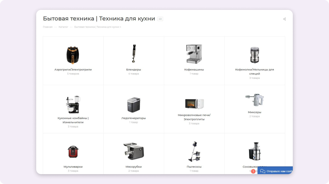Screen dimensions: 329x184
Task: Open the Блендеры hand blender image
Action: pos(134,54)
